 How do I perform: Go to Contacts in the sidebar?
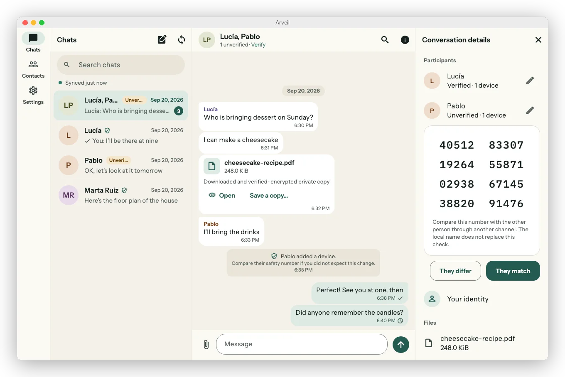pyautogui.click(x=33, y=69)
